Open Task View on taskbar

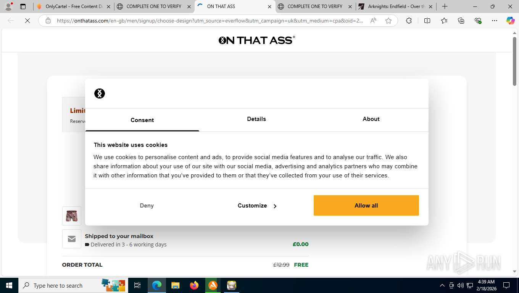137,285
